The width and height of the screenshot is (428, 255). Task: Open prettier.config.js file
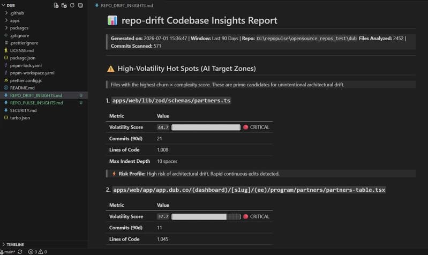click(26, 80)
